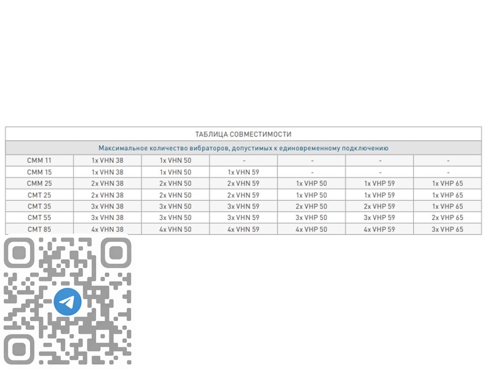Click the CMT 55 row label

click(x=39, y=218)
